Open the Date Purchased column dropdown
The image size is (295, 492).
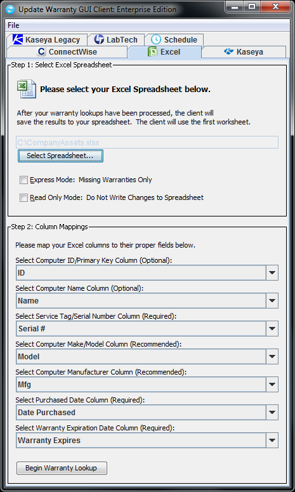coord(272,412)
